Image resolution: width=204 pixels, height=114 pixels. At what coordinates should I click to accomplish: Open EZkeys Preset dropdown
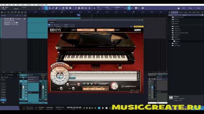[x=106, y=30]
